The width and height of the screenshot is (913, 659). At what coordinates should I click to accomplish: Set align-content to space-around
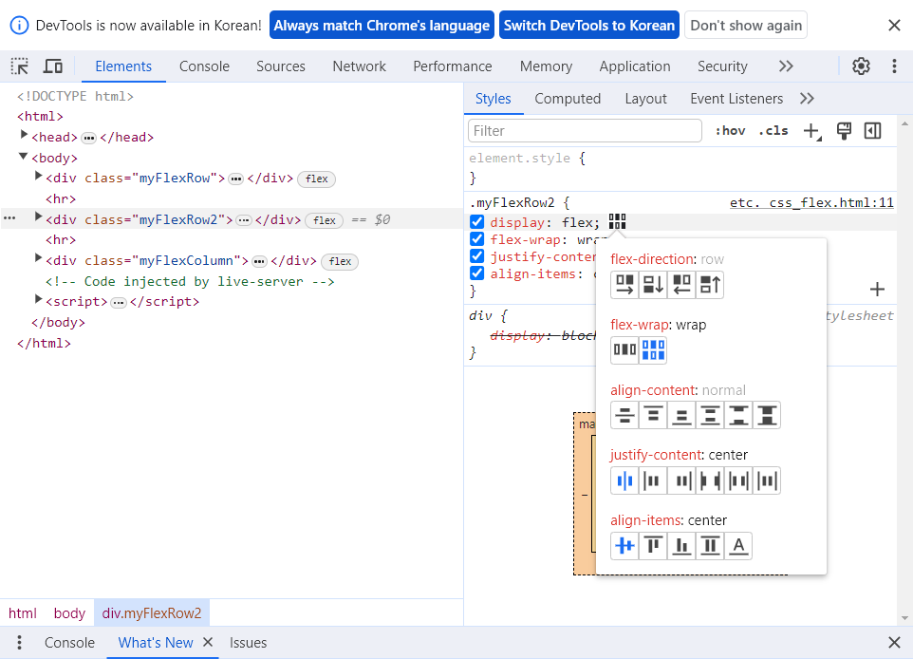pyautogui.click(x=710, y=416)
